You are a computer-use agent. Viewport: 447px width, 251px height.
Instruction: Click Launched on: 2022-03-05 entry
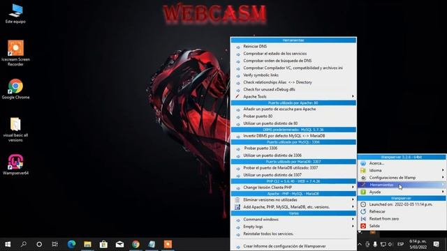pyautogui.click(x=402, y=204)
